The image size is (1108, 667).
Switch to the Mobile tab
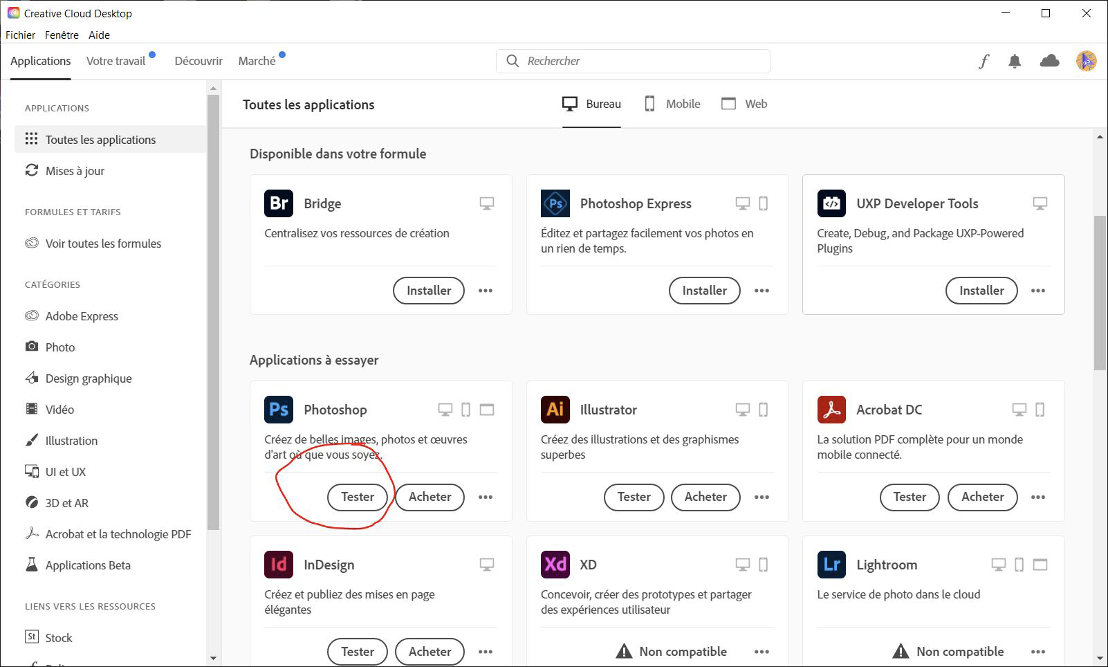(x=672, y=104)
